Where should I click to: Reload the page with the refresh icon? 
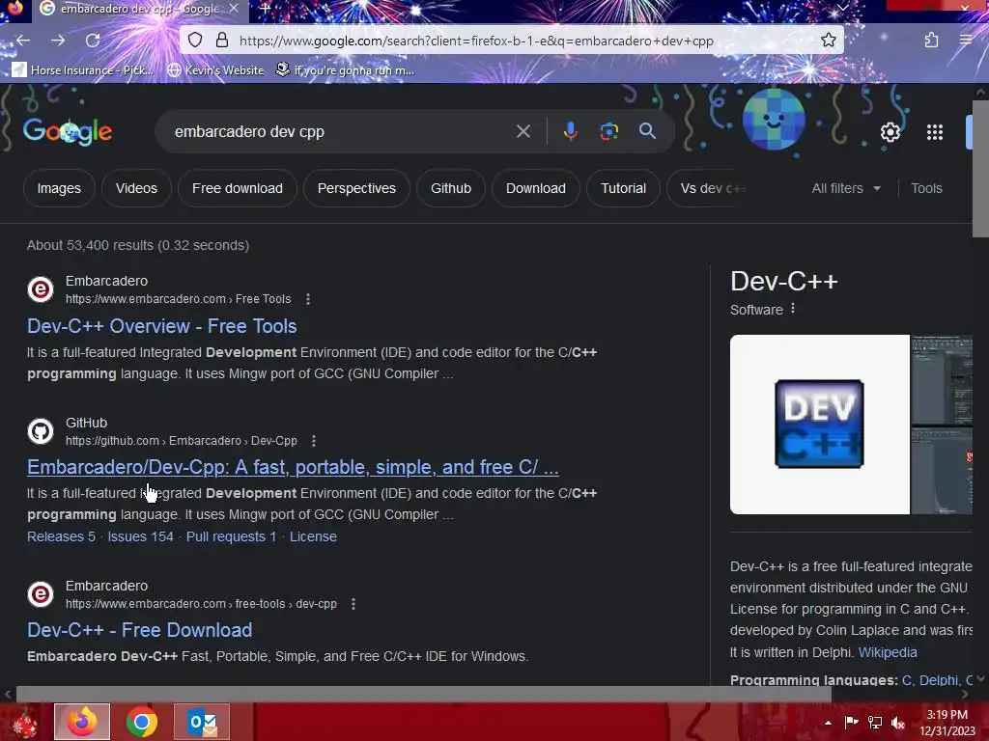(x=93, y=41)
